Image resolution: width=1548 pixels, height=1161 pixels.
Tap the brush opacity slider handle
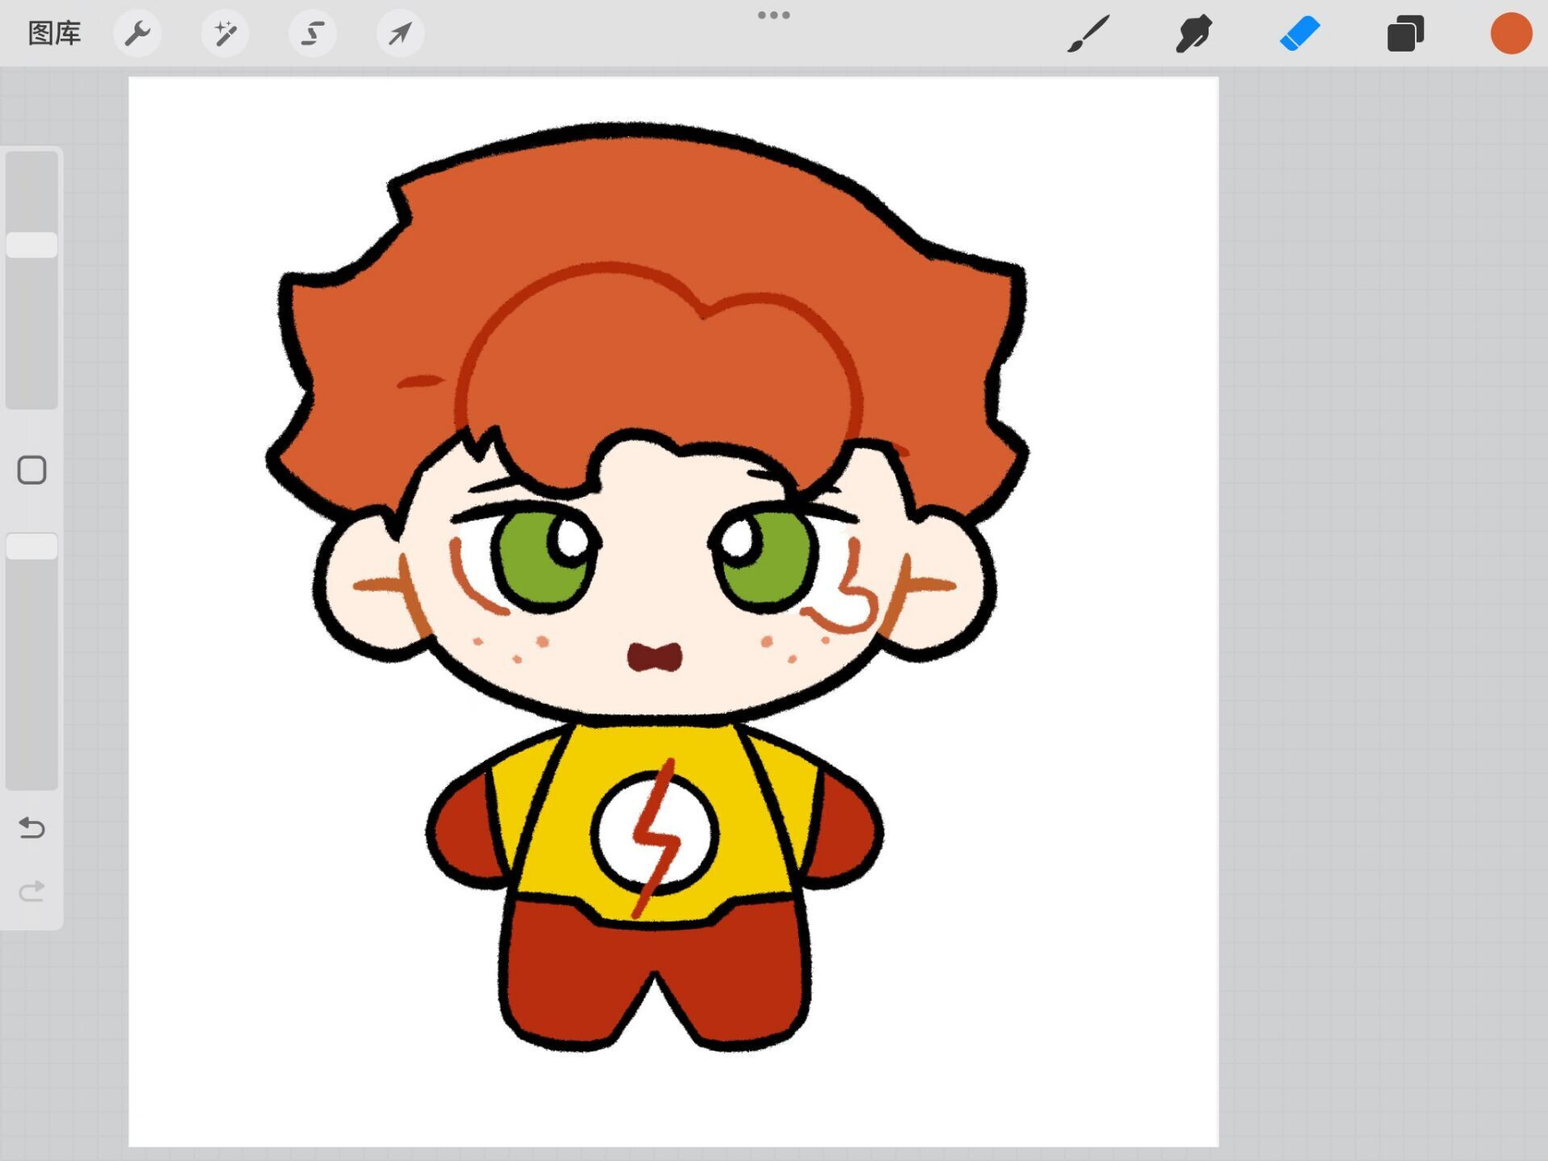pos(32,547)
